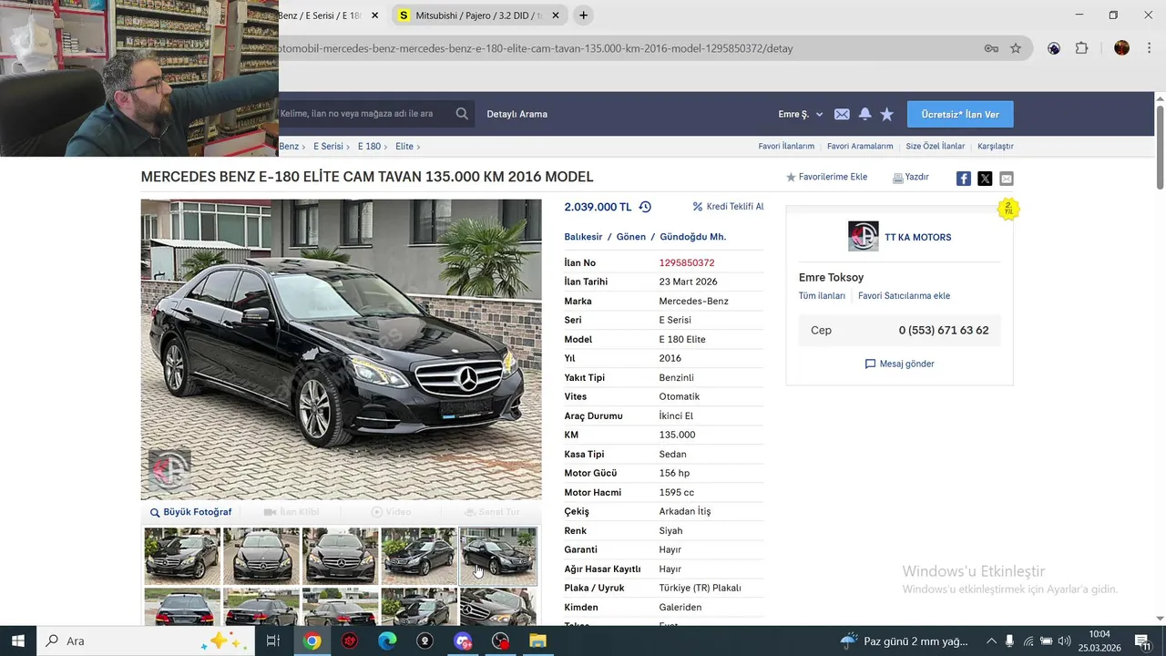Open the notifications bell icon

864,114
